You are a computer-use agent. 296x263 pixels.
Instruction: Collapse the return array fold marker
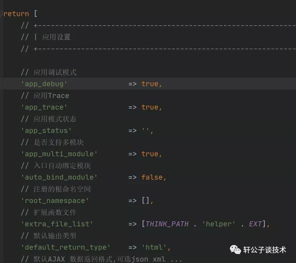pos(1,14)
